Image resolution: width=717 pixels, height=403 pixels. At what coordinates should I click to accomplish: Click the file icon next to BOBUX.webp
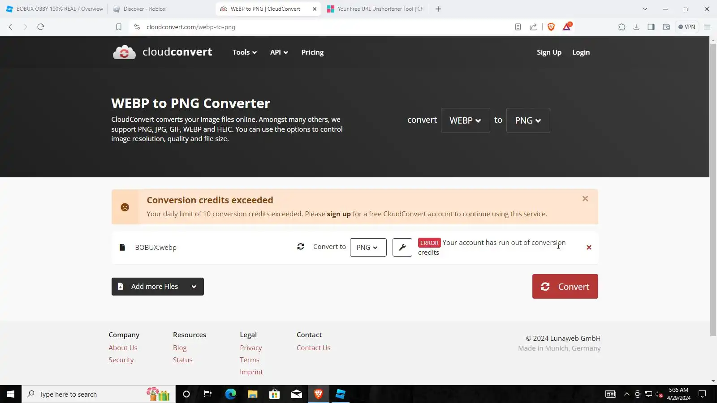coord(122,247)
